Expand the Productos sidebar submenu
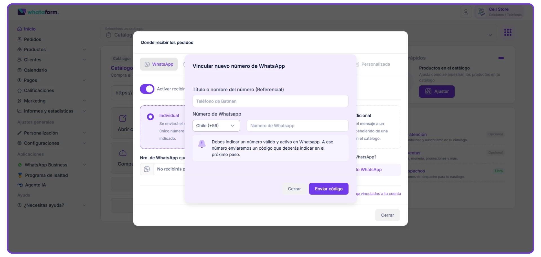The height and width of the screenshot is (257, 541). (x=84, y=50)
